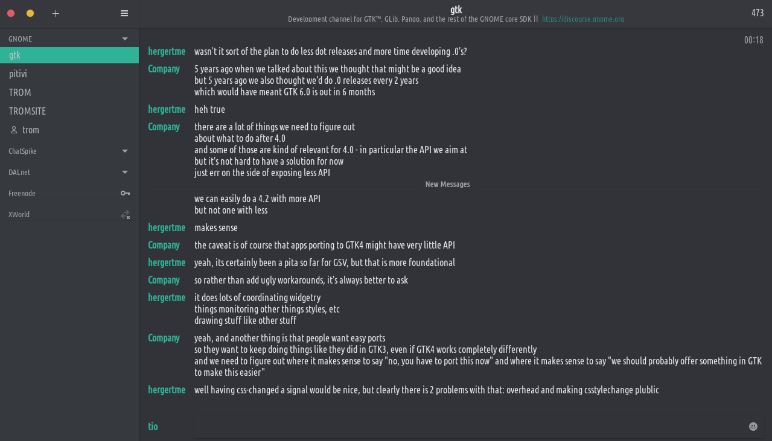This screenshot has width=772, height=441.
Task: Select the pitivi channel
Action: pyautogui.click(x=18, y=74)
